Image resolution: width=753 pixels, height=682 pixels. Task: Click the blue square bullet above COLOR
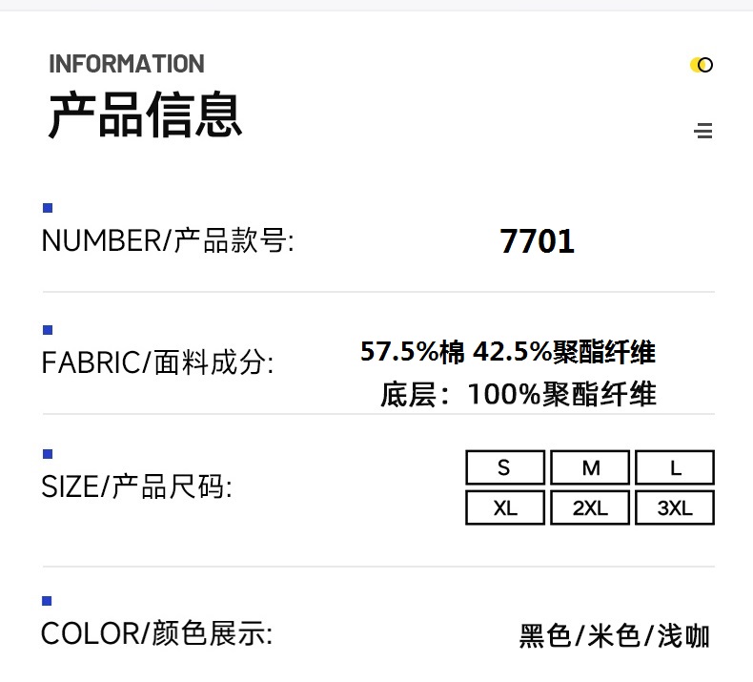48,600
